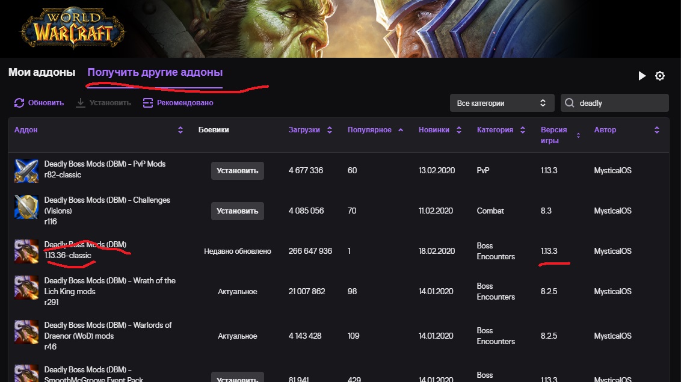Screen dimensions: 681x382
Task: Click the search field containing deadly
Action: click(615, 103)
